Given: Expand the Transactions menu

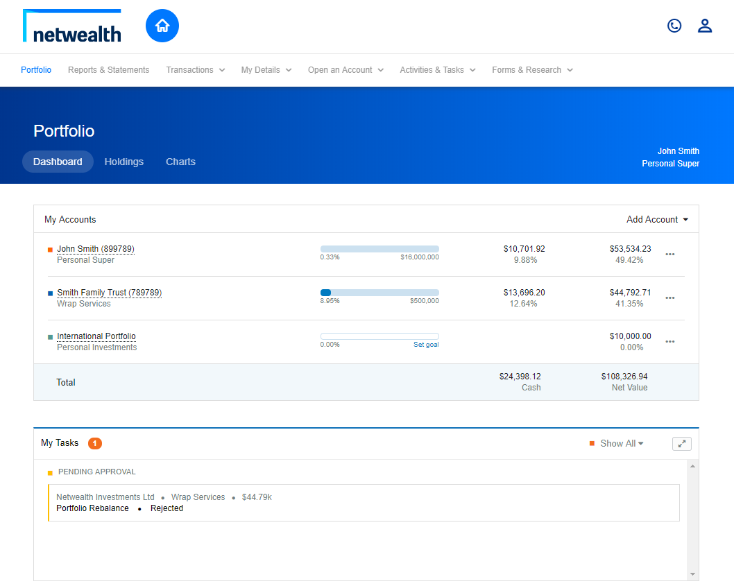Looking at the screenshot, I should coord(195,70).
